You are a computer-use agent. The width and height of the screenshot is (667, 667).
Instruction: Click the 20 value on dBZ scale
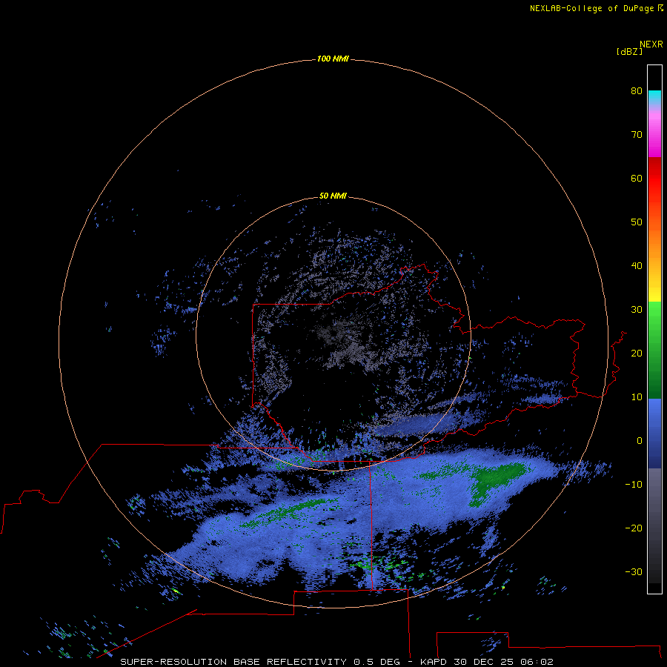click(637, 354)
